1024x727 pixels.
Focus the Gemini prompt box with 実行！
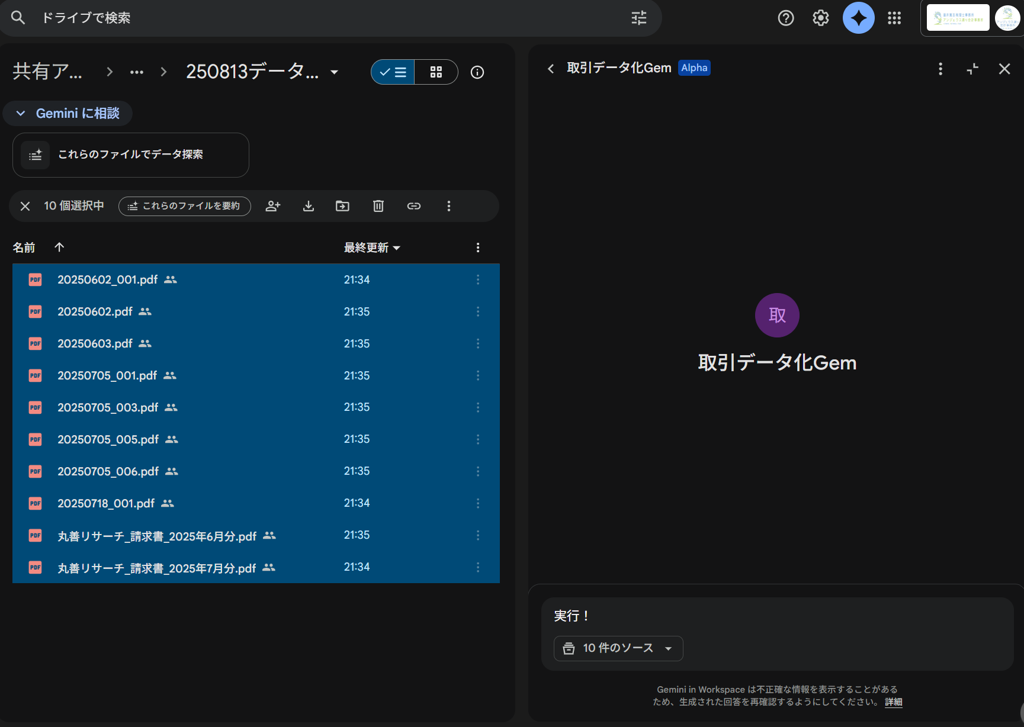click(777, 616)
